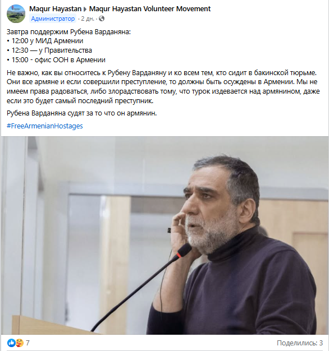Click the 12:00 у МИД Армении line
329x351 pixels.
[45, 41]
